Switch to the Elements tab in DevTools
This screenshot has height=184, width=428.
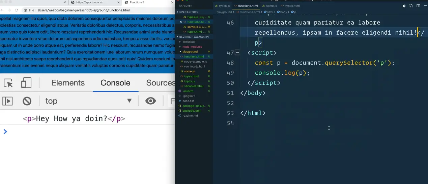click(x=68, y=83)
